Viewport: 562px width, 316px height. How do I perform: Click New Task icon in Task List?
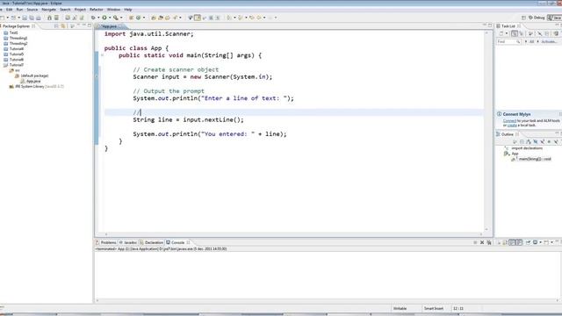pyautogui.click(x=501, y=33)
